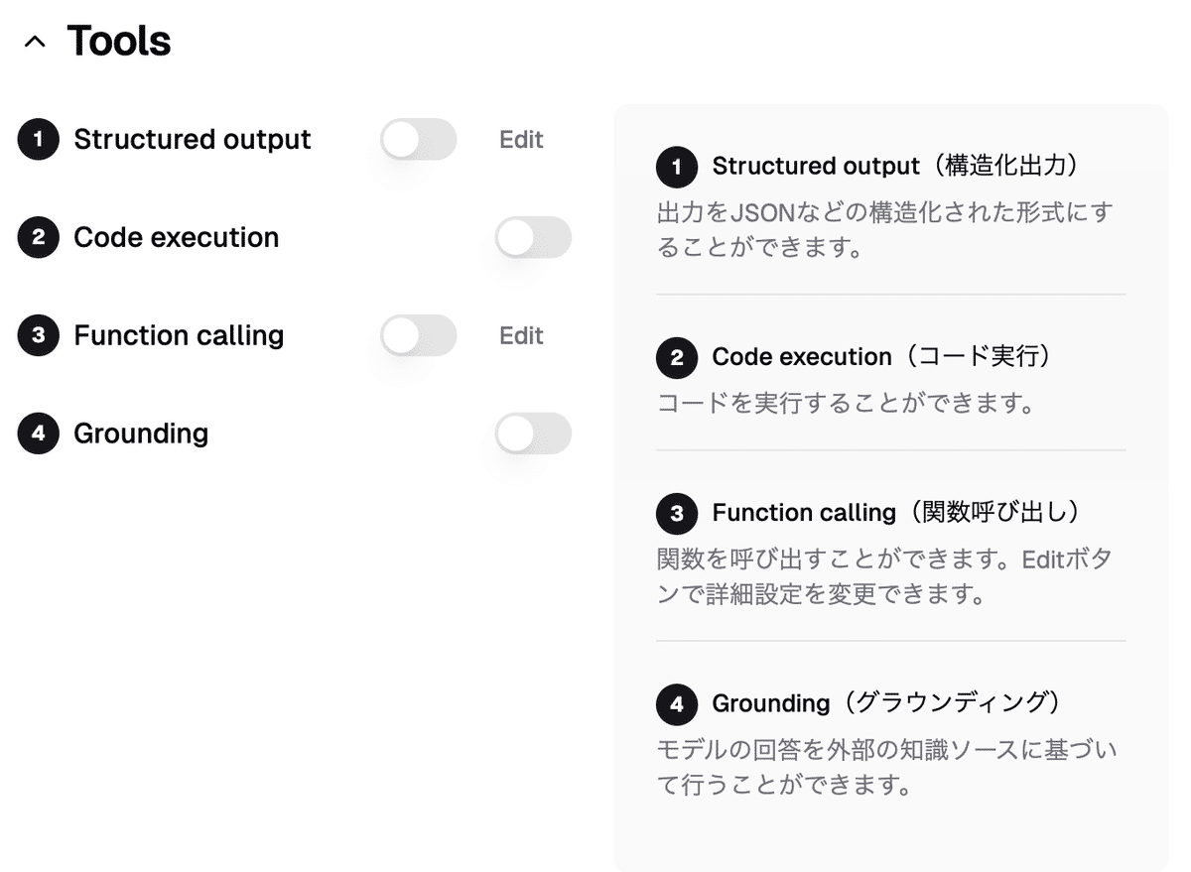This screenshot has width=1191, height=872.
Task: Enable the Structured output toggle
Action: pyautogui.click(x=419, y=140)
